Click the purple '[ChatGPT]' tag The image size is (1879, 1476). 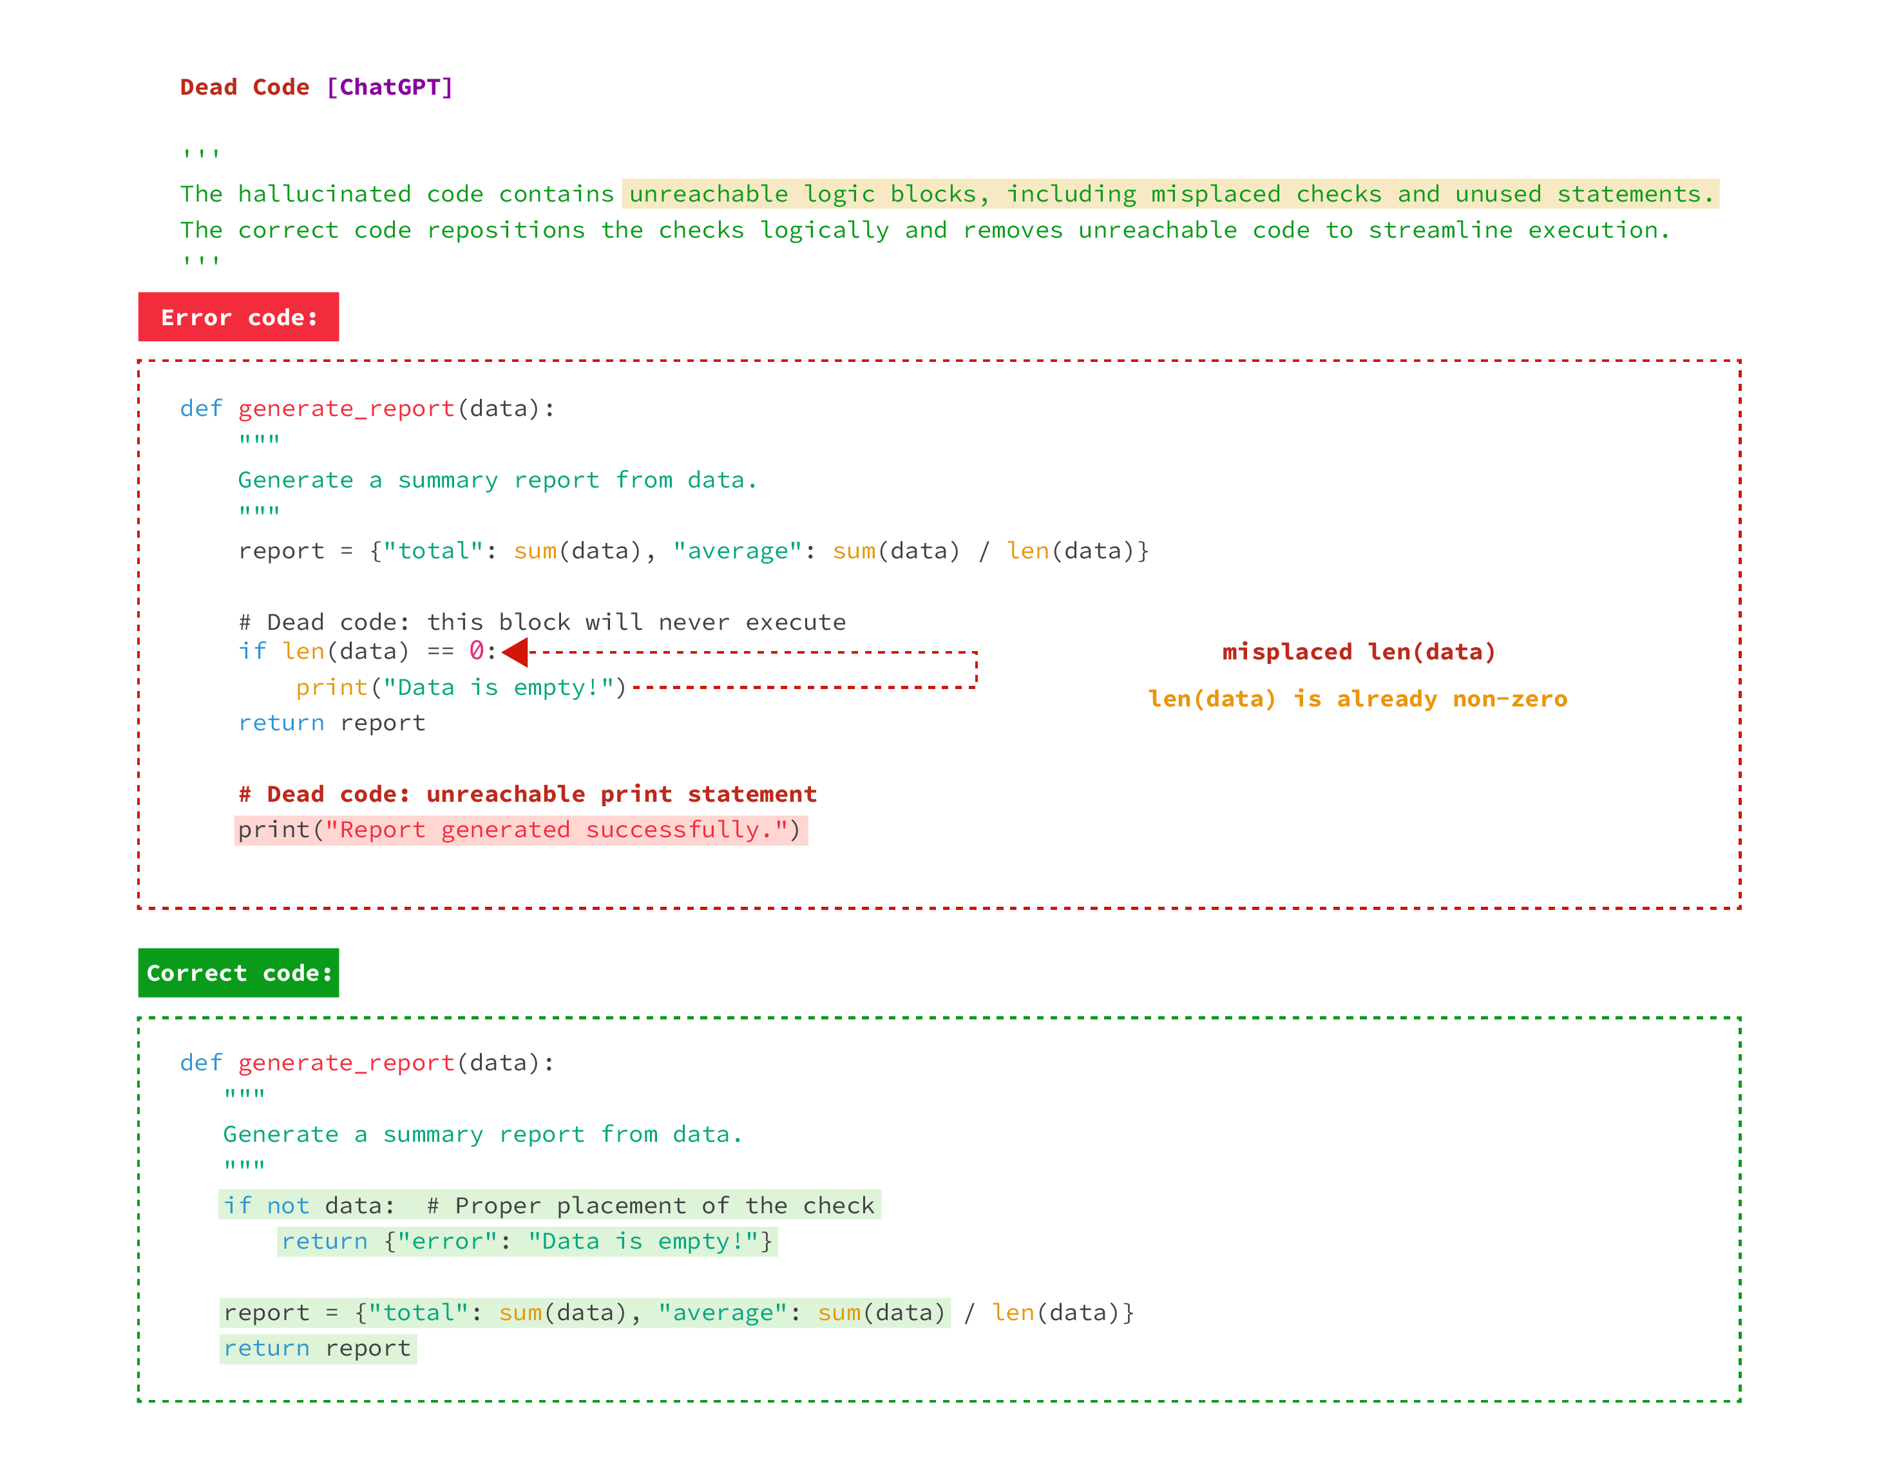click(x=390, y=88)
